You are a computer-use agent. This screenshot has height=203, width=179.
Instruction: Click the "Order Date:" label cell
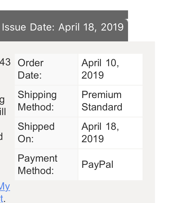coord(46,69)
